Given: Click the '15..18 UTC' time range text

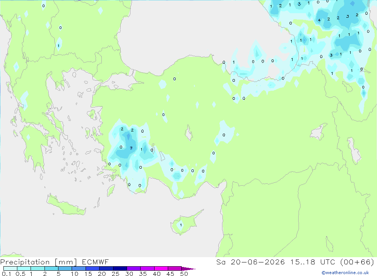Looking at the screenshot, I should (313, 262).
